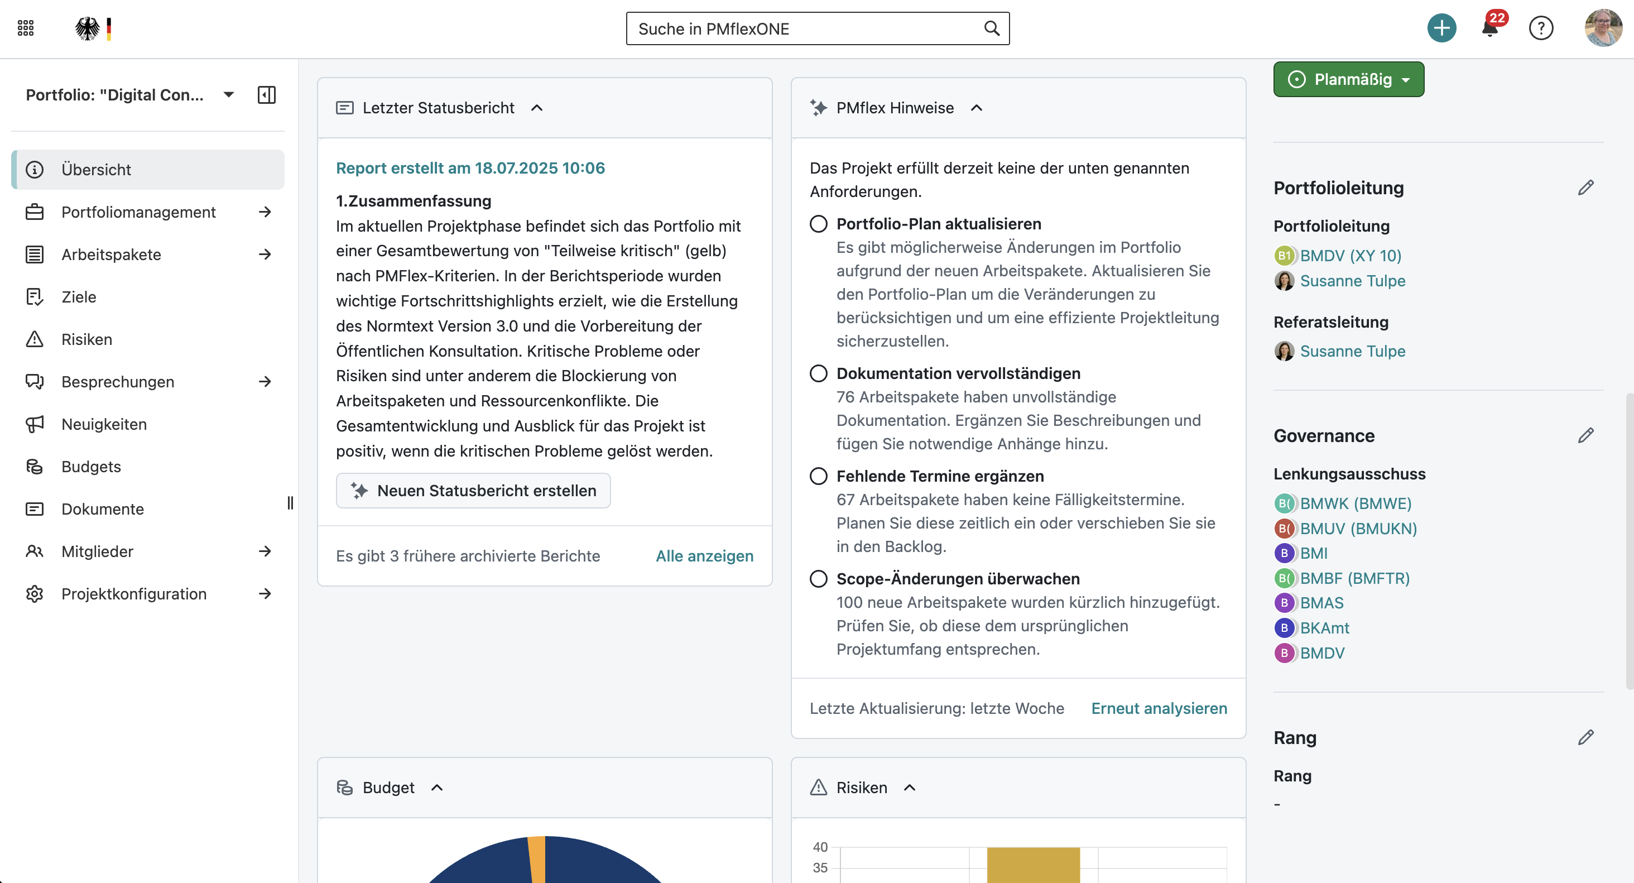Edit the Portfolioleitung section with the pencil
This screenshot has height=883, width=1634.
tap(1586, 188)
